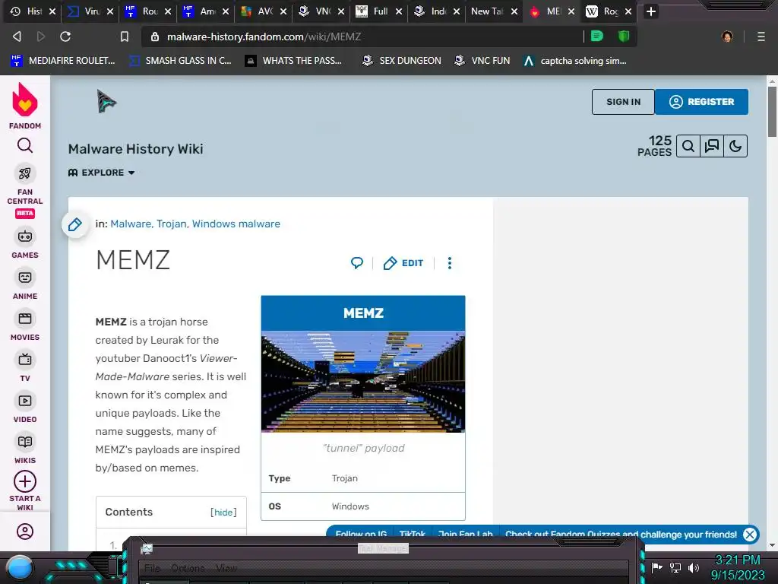Open the volume speaker tray icon
The image size is (778, 584).
coord(694,567)
